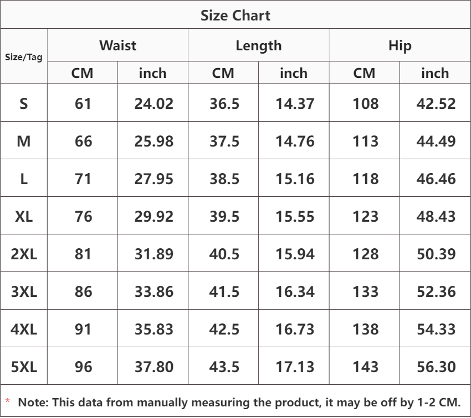Click the S size row label
This screenshot has height=418, width=471.
coord(24,104)
